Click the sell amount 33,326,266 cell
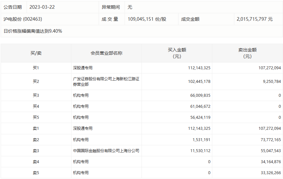Screen dimensions: 283x179 click(270, 173)
